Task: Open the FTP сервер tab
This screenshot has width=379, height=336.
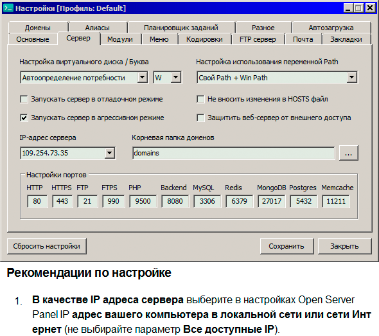Action: click(258, 39)
